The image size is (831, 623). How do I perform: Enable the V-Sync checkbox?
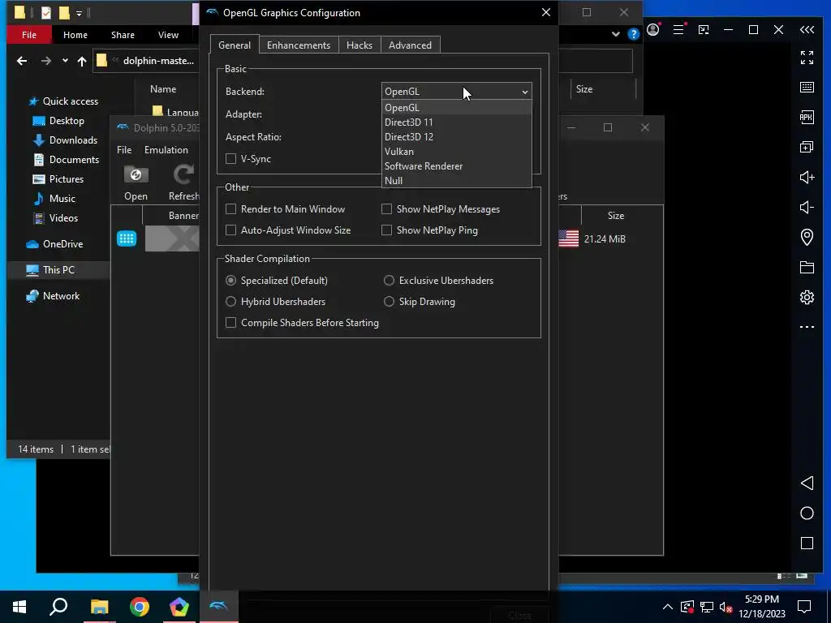tap(230, 158)
